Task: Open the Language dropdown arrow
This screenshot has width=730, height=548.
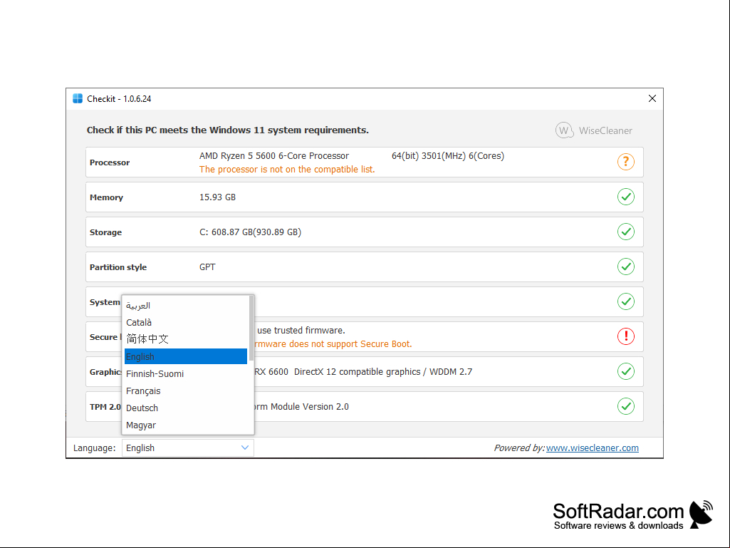Action: 245,448
